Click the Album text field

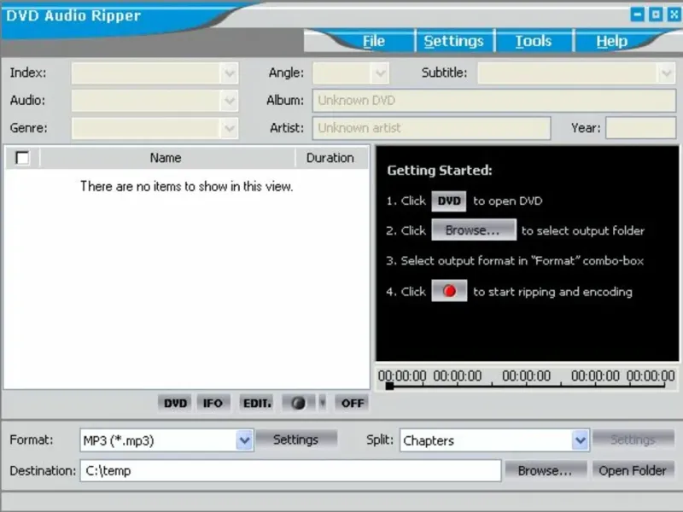494,101
